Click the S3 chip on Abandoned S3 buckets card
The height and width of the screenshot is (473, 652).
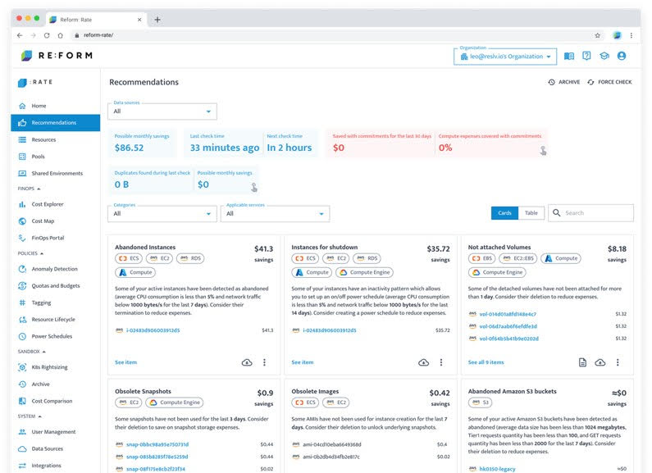pos(481,403)
